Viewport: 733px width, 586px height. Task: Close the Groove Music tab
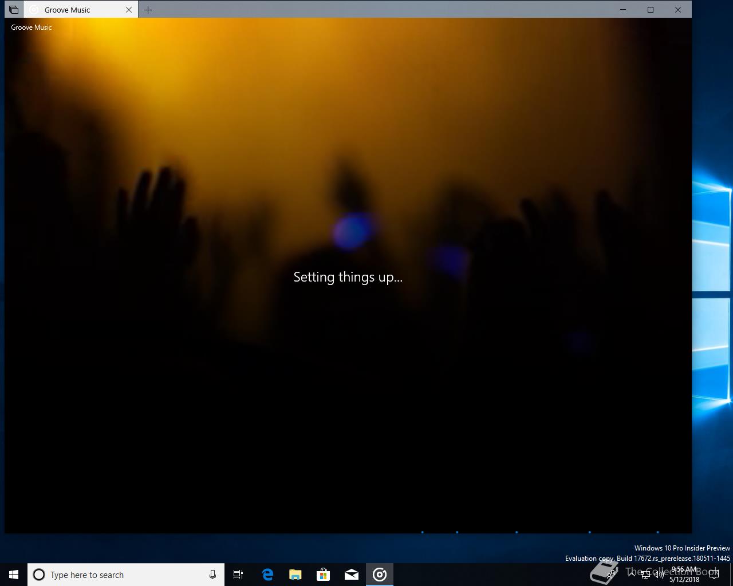(129, 10)
